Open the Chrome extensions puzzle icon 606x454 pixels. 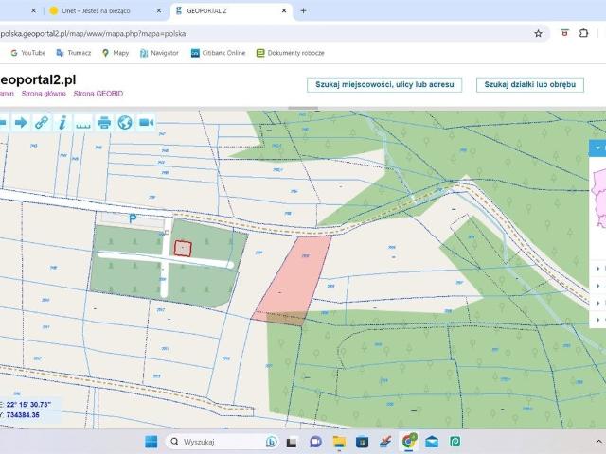(583, 33)
